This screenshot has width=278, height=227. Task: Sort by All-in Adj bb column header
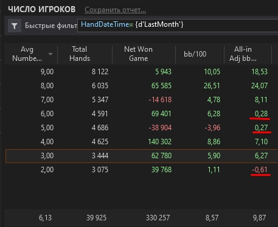pyautogui.click(x=243, y=54)
